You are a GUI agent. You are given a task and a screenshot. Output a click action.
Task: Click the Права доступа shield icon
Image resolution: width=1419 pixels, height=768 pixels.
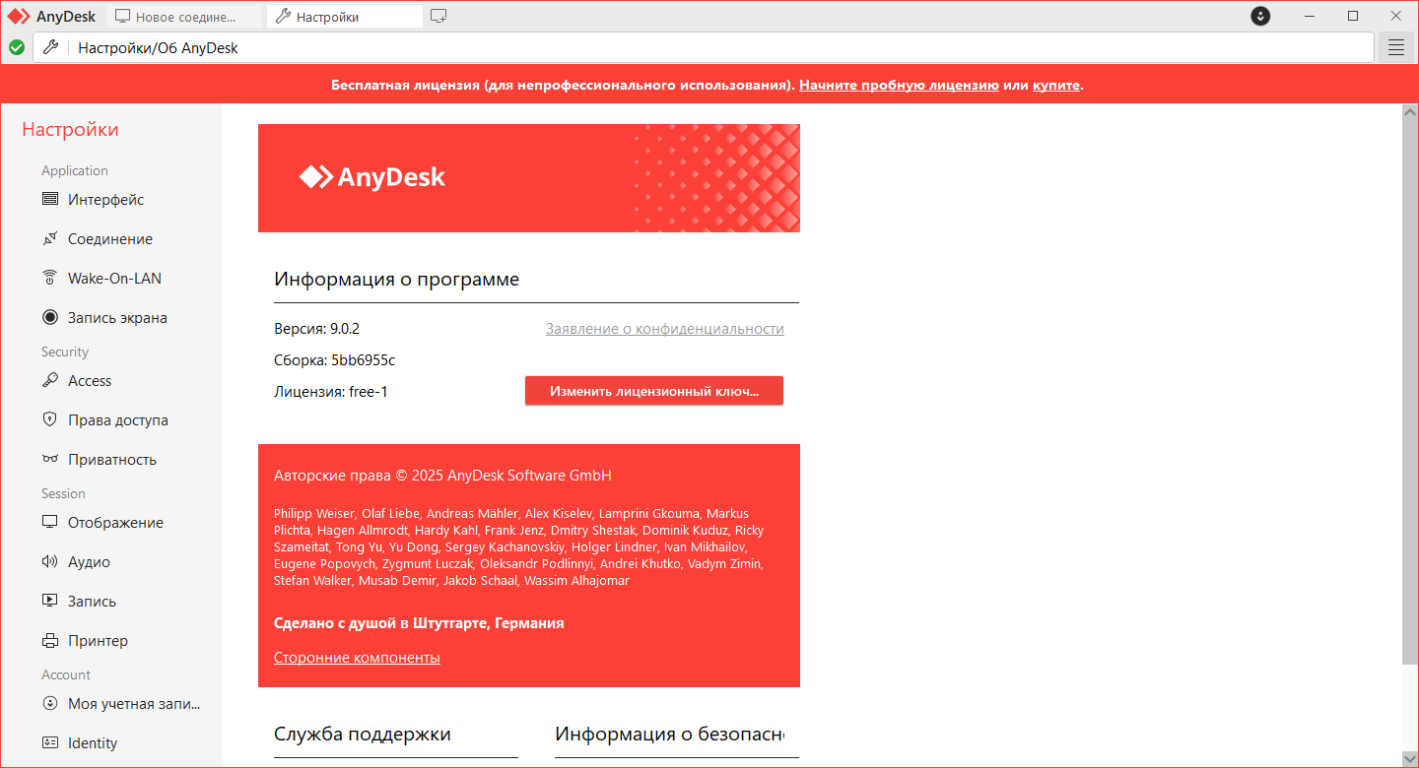(x=50, y=420)
